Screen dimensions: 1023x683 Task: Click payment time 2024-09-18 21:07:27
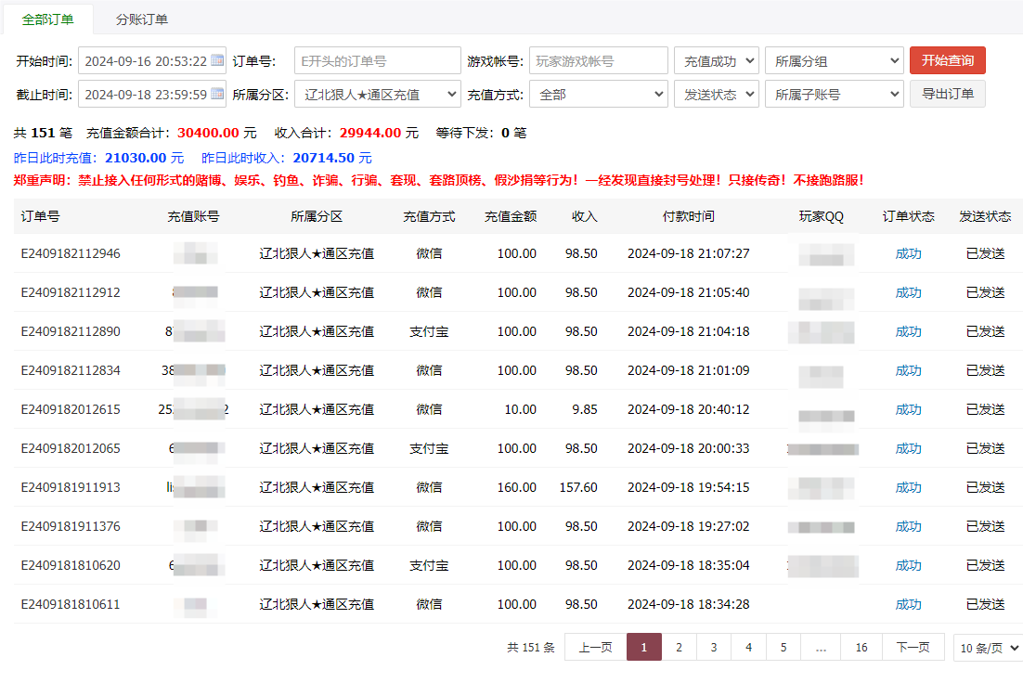pos(688,253)
